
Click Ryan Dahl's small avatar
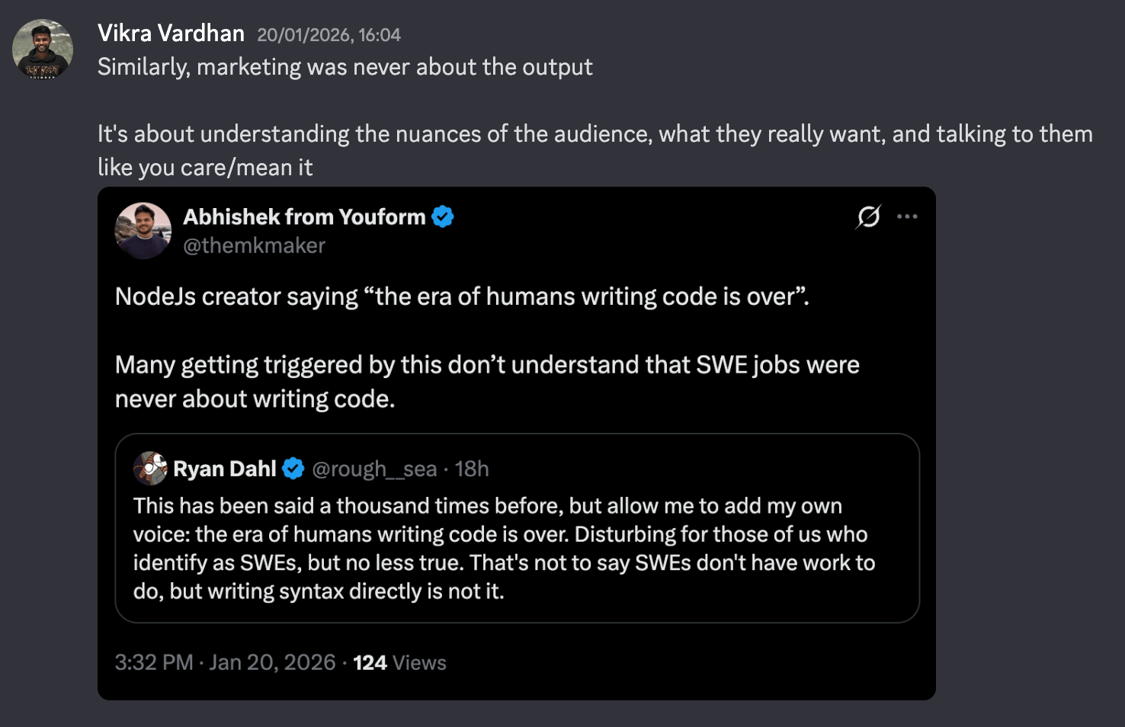pyautogui.click(x=150, y=468)
